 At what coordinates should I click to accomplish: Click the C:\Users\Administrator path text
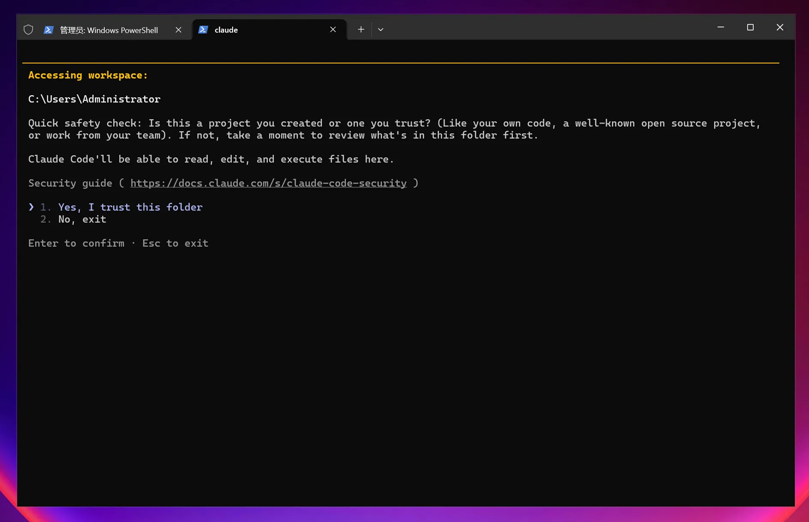coord(94,99)
